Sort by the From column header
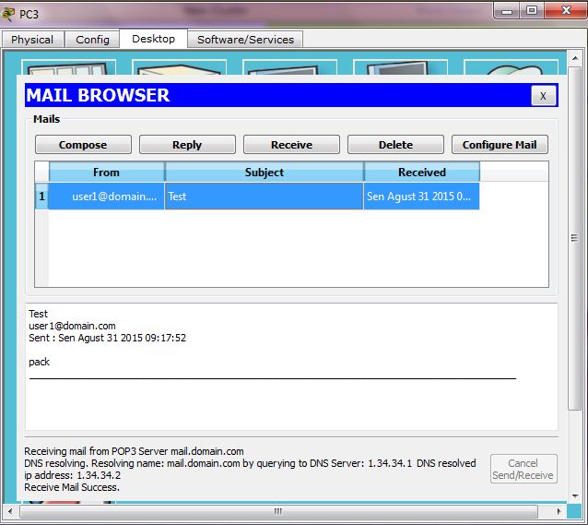 click(x=107, y=172)
